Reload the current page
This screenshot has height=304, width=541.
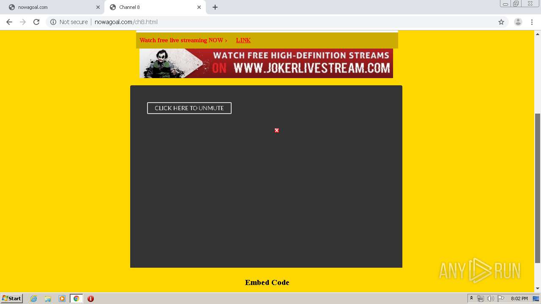[x=36, y=22]
